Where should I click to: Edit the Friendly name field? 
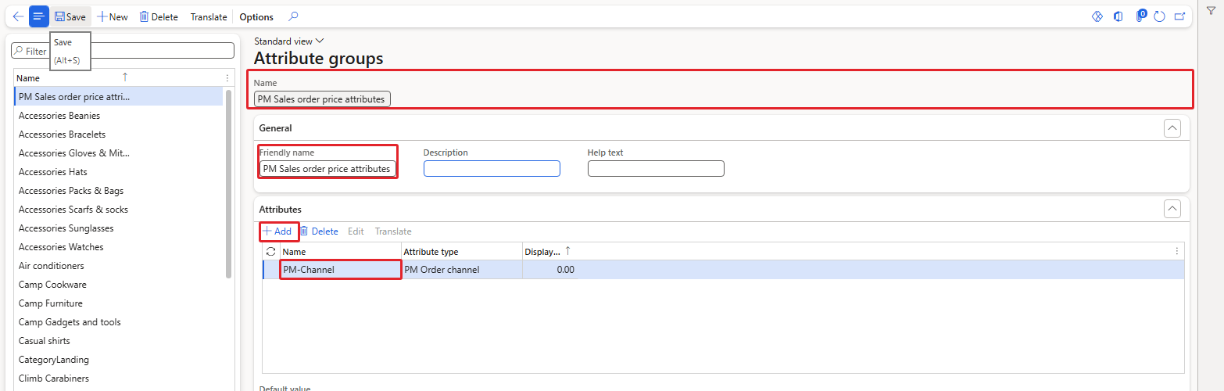[x=327, y=168]
